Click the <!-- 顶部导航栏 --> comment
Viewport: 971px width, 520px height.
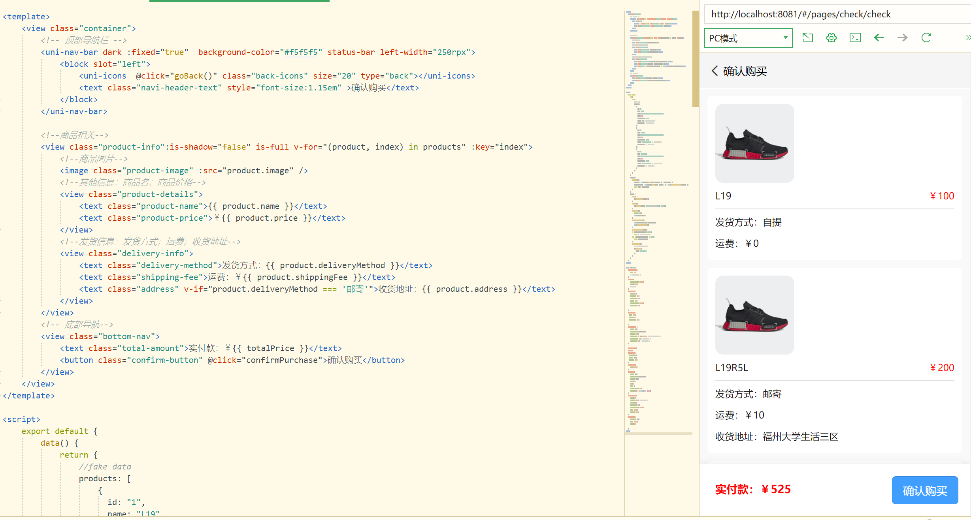[84, 40]
